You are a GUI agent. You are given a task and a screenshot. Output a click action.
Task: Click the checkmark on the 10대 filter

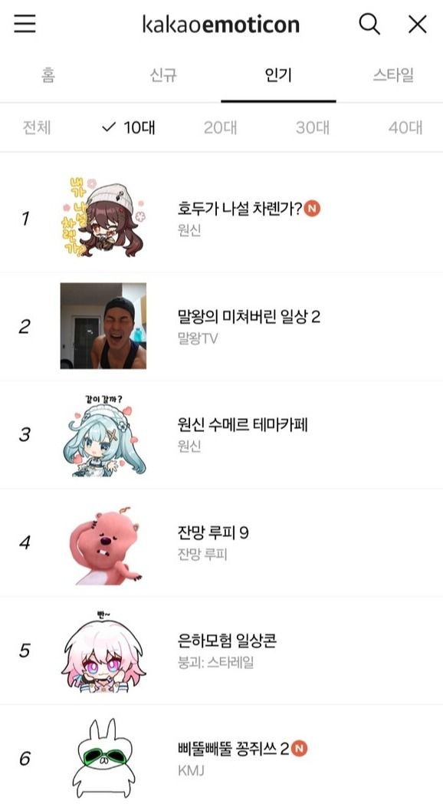(107, 128)
